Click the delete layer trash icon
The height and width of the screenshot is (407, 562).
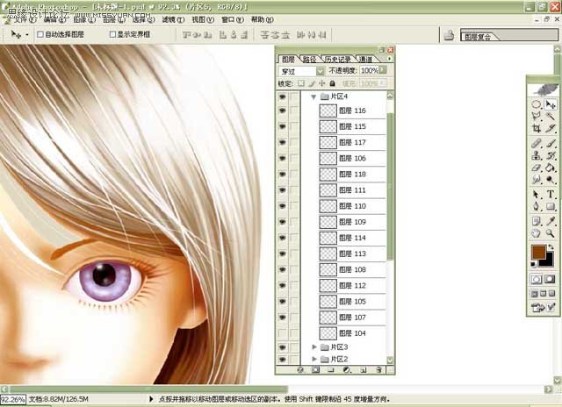click(378, 370)
